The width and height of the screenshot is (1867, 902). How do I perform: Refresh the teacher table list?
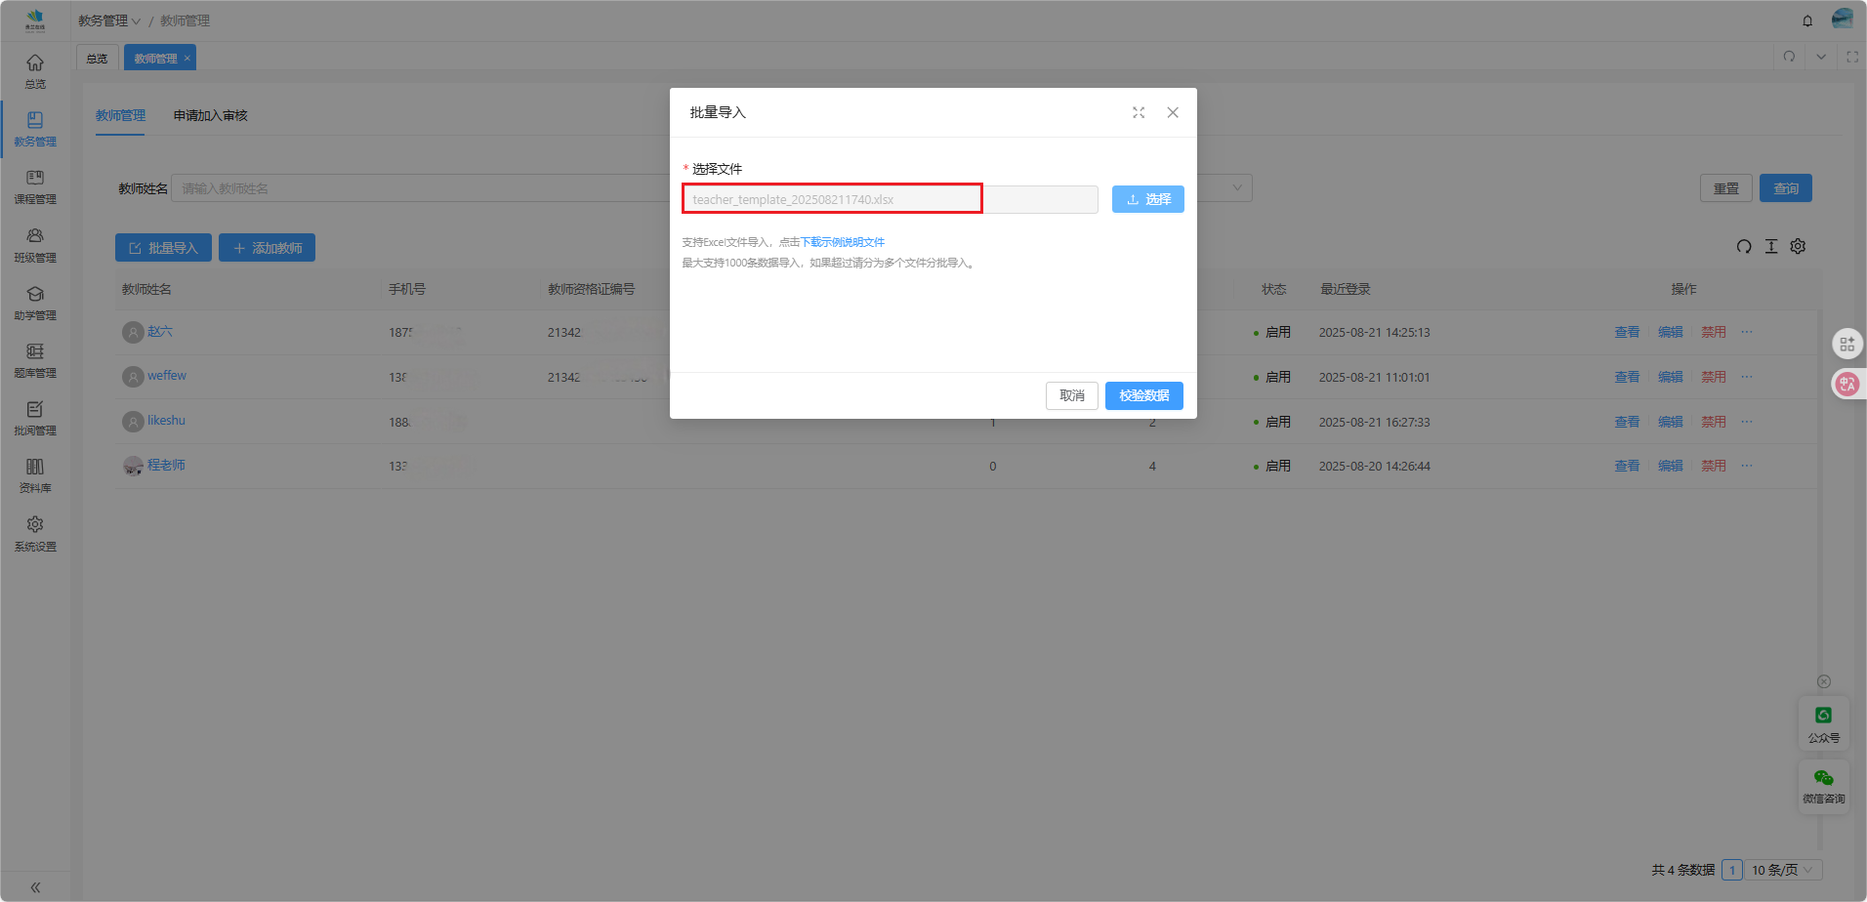point(1744,246)
